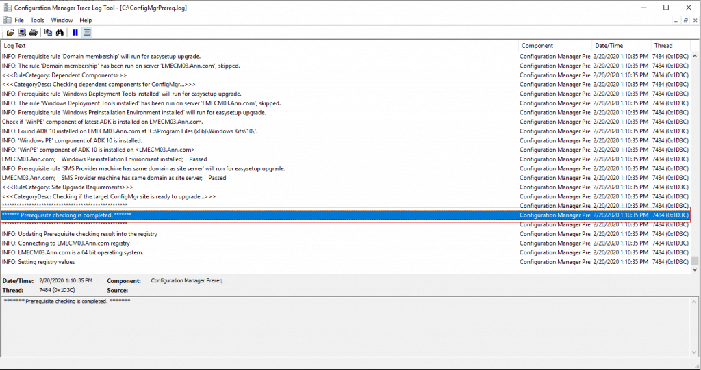
Task: Select row "<<<RuleCategory: Dependent Components>>>"
Action: (x=346, y=75)
